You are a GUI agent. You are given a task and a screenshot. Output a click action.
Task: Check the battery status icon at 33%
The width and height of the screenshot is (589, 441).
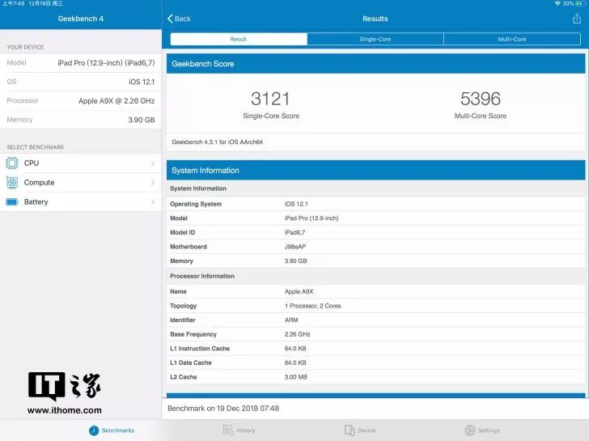point(580,3)
